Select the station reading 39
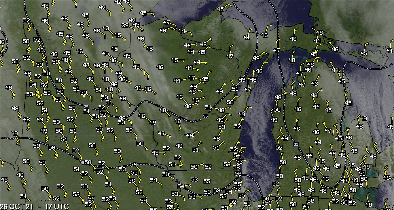 (x=125, y=26)
